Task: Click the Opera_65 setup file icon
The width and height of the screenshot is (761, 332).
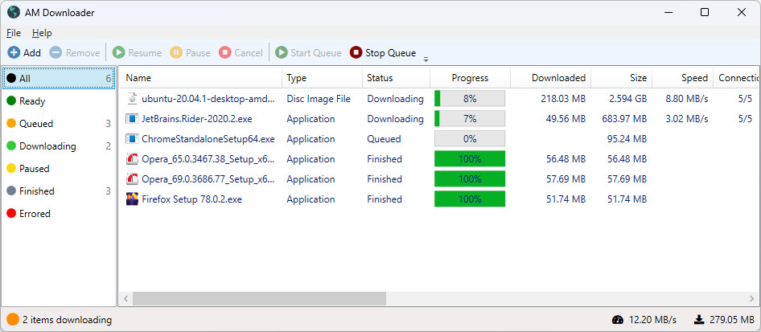Action: point(132,159)
